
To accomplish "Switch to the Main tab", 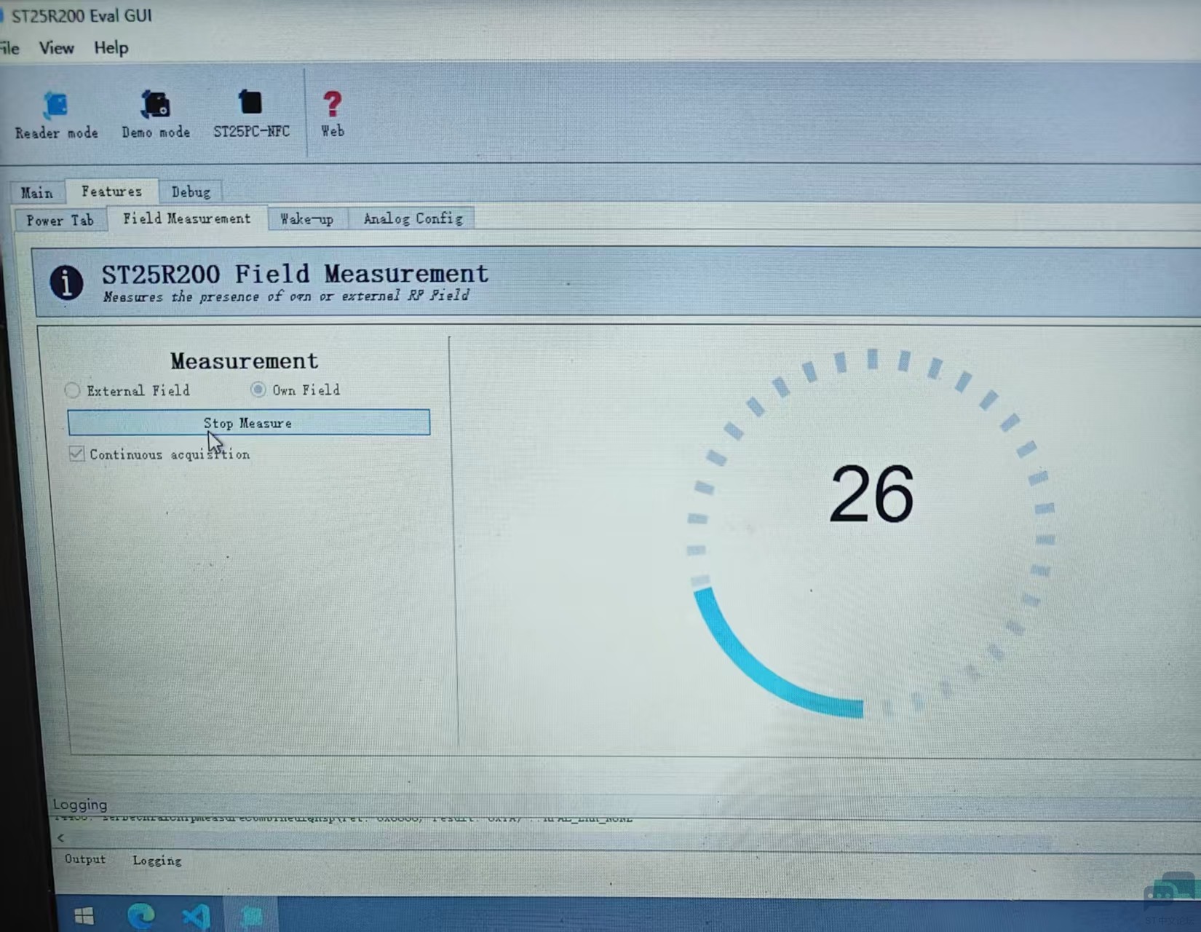I will point(37,192).
